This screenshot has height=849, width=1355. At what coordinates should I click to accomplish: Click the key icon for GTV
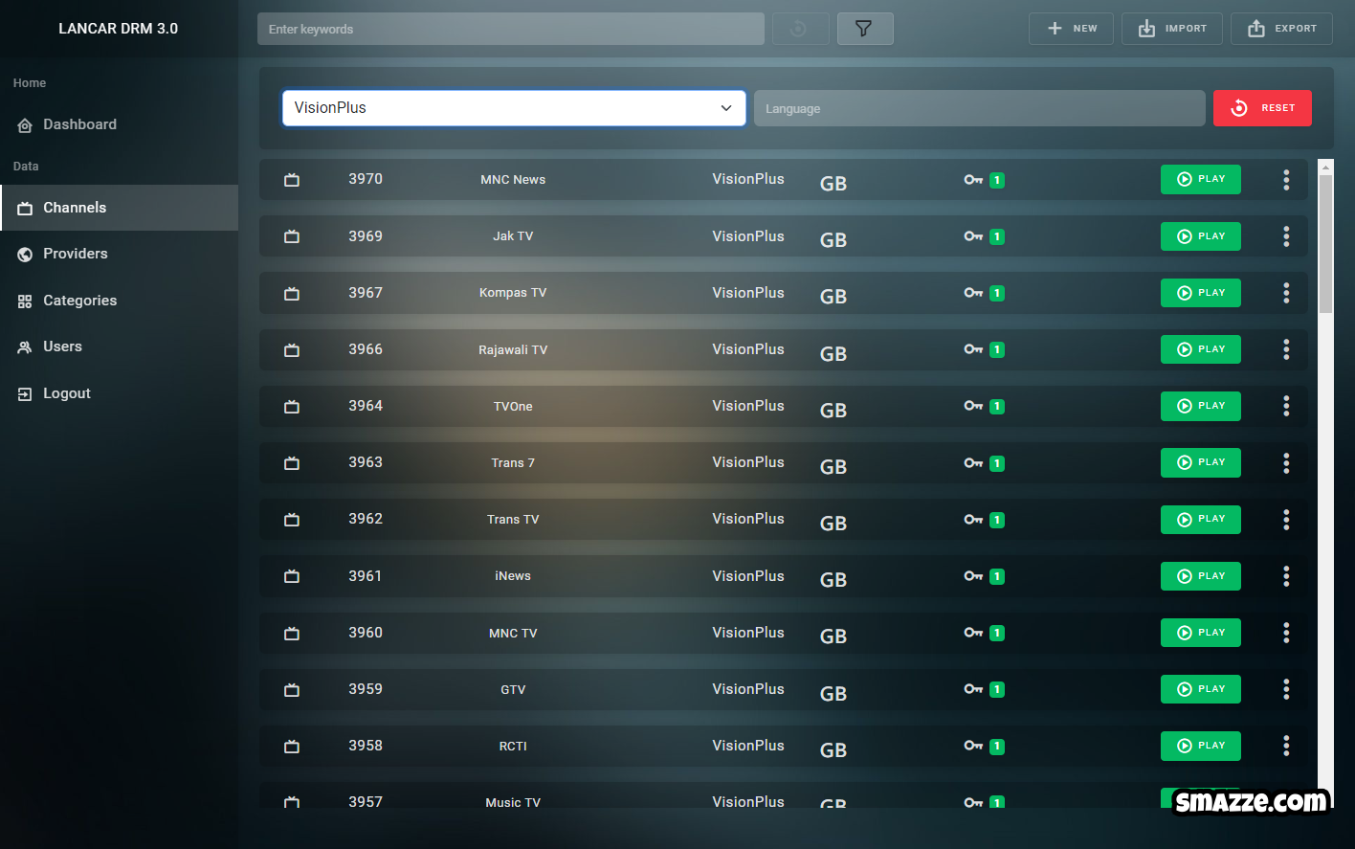click(973, 689)
